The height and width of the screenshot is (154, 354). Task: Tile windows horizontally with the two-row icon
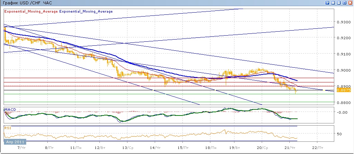[x=339, y=3]
